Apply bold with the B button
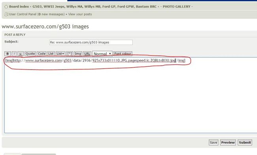This screenshot has height=155, width=257. 8,54
